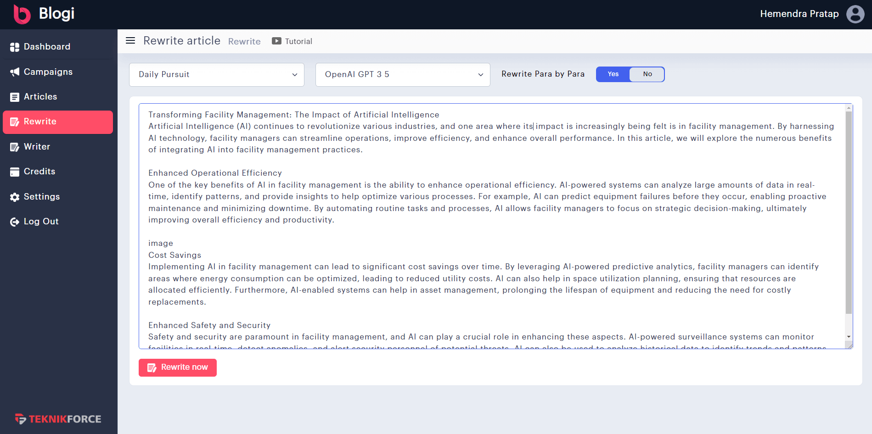
Task: Open the user profile avatar icon
Action: (x=855, y=14)
